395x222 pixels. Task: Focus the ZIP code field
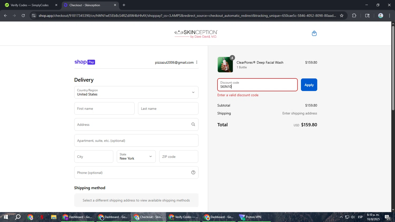(x=179, y=157)
